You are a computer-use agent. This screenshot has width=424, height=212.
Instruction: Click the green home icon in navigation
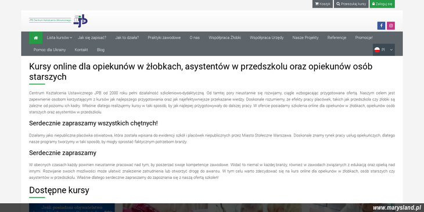[35, 38]
